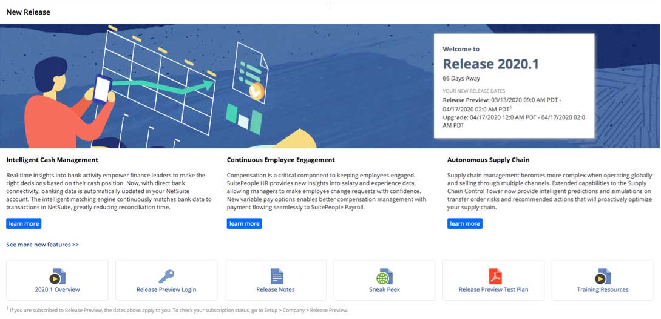This screenshot has width=661, height=319.
Task: Learn more about Intelligent Cash Management
Action: [24, 224]
